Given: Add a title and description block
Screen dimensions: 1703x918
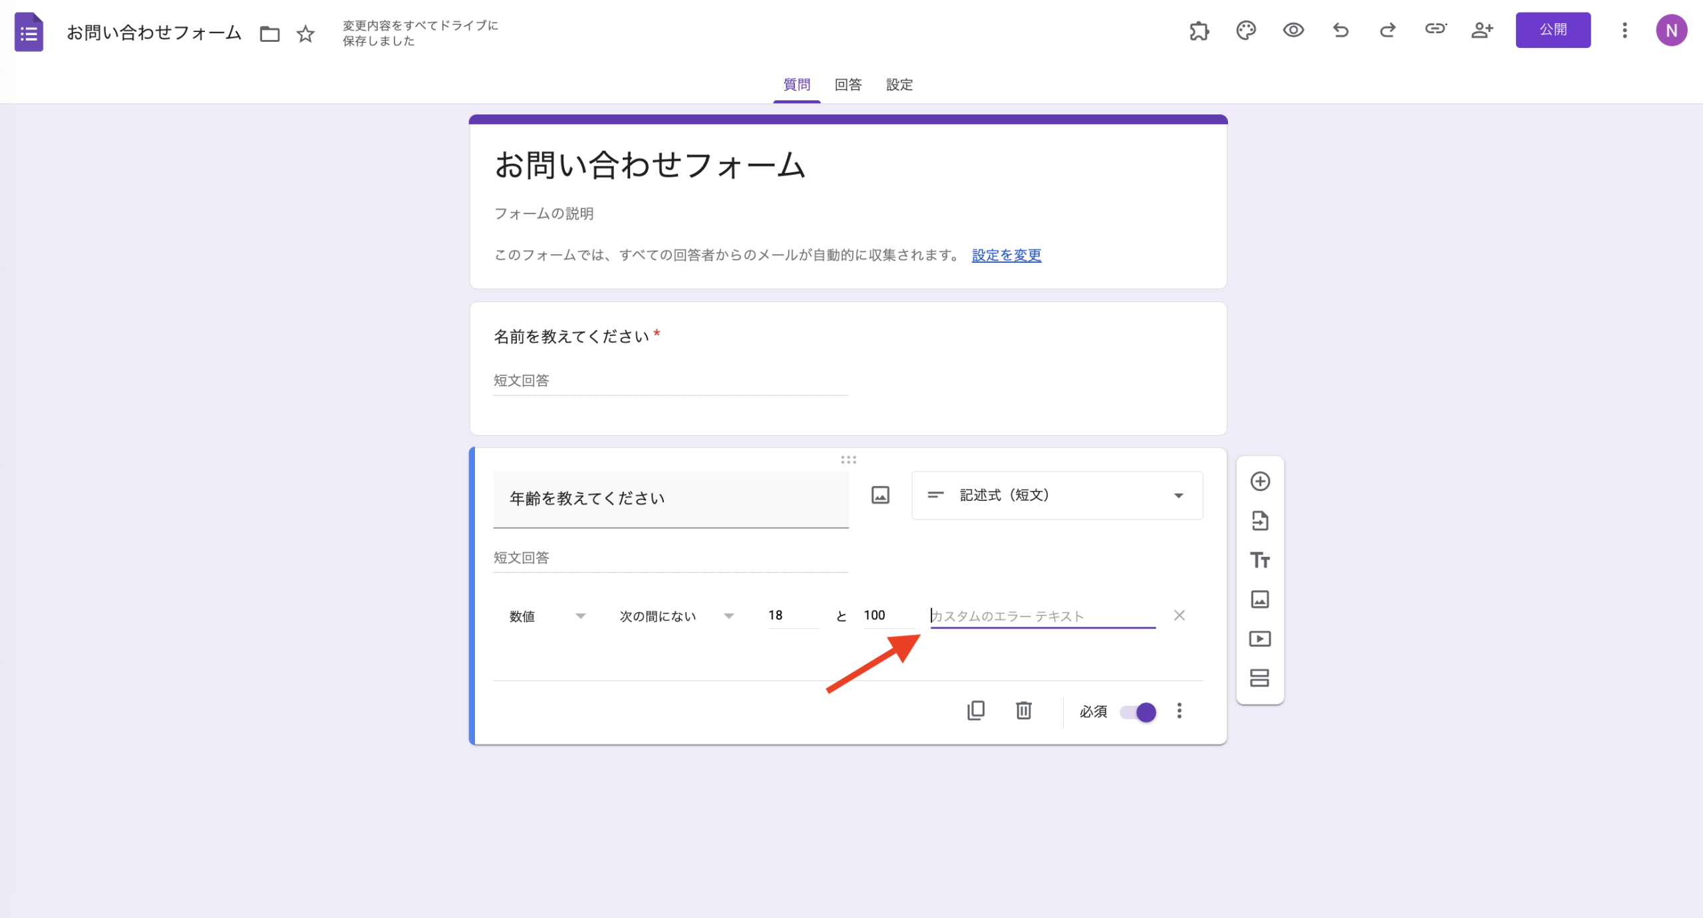Looking at the screenshot, I should pos(1259,560).
